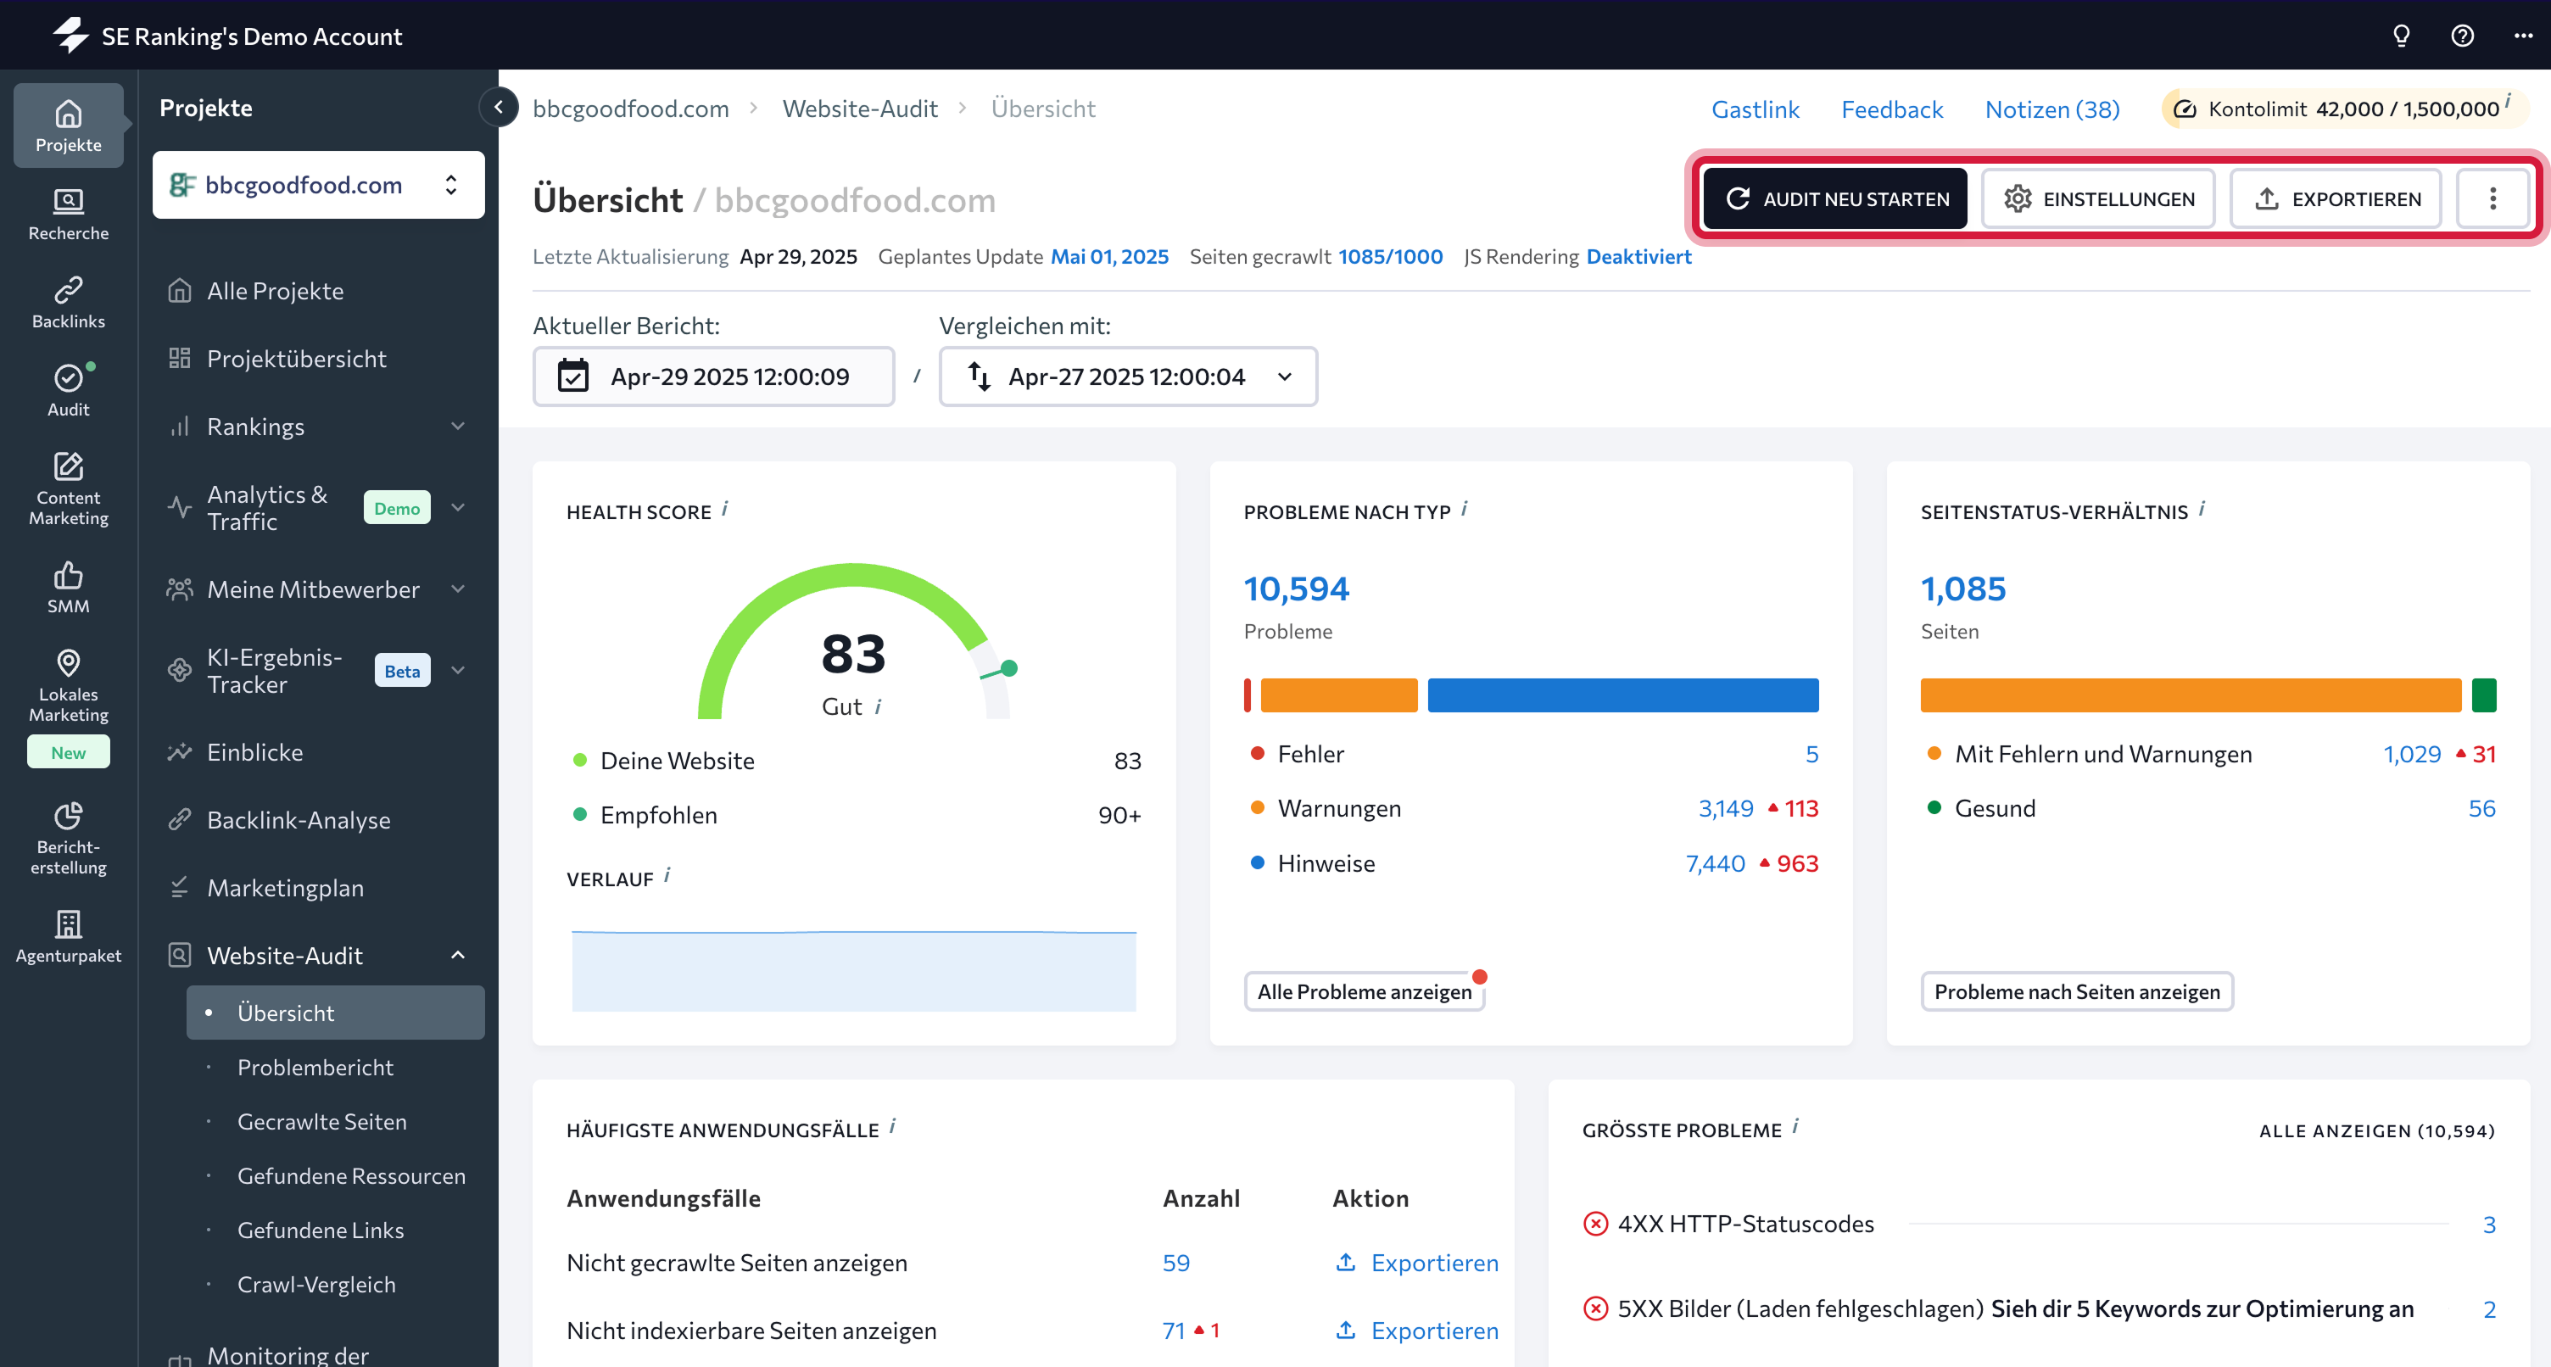
Task: Open the top-bar three-dots menu
Action: (x=2522, y=36)
